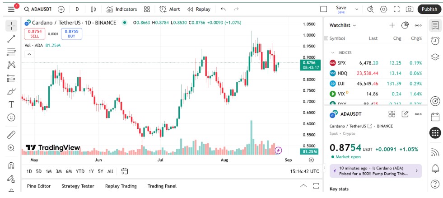
Task: Open chart settings hexagon icon
Action: click(383, 9)
